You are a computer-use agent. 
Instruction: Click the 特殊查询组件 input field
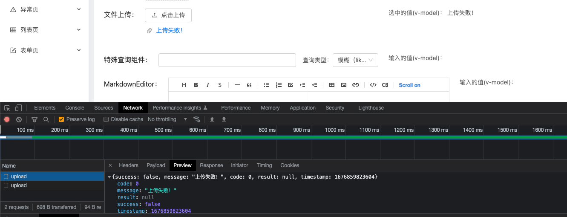point(227,60)
